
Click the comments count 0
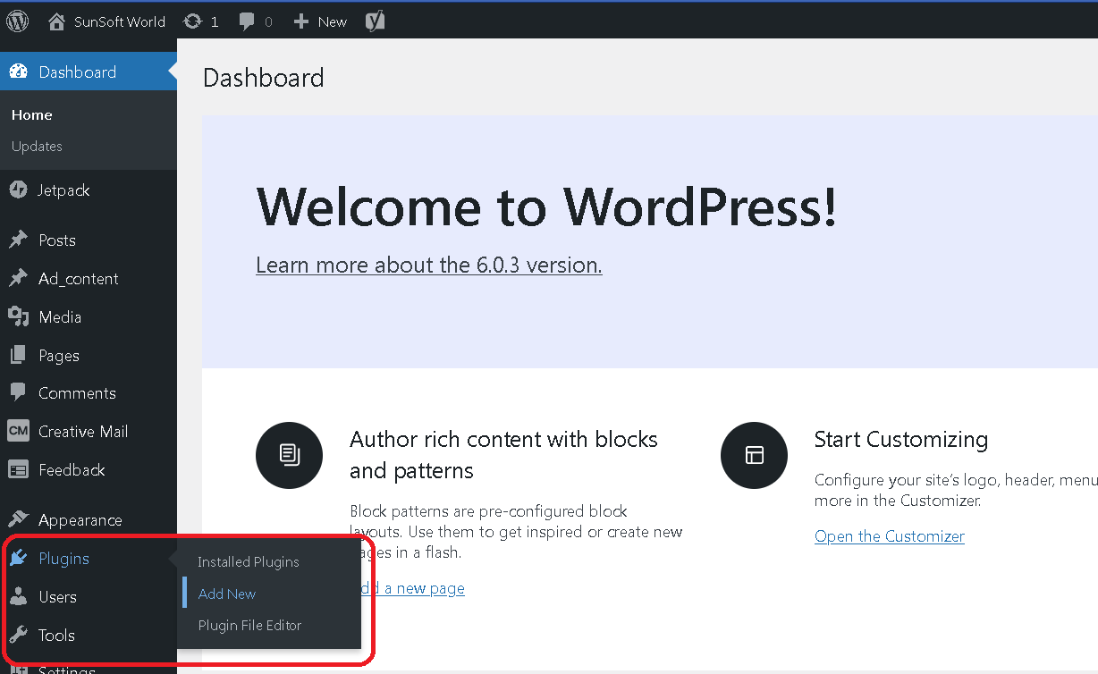point(268,21)
